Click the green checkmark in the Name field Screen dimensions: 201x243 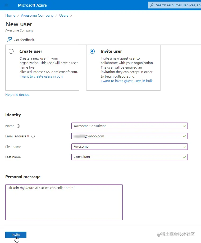point(184,126)
